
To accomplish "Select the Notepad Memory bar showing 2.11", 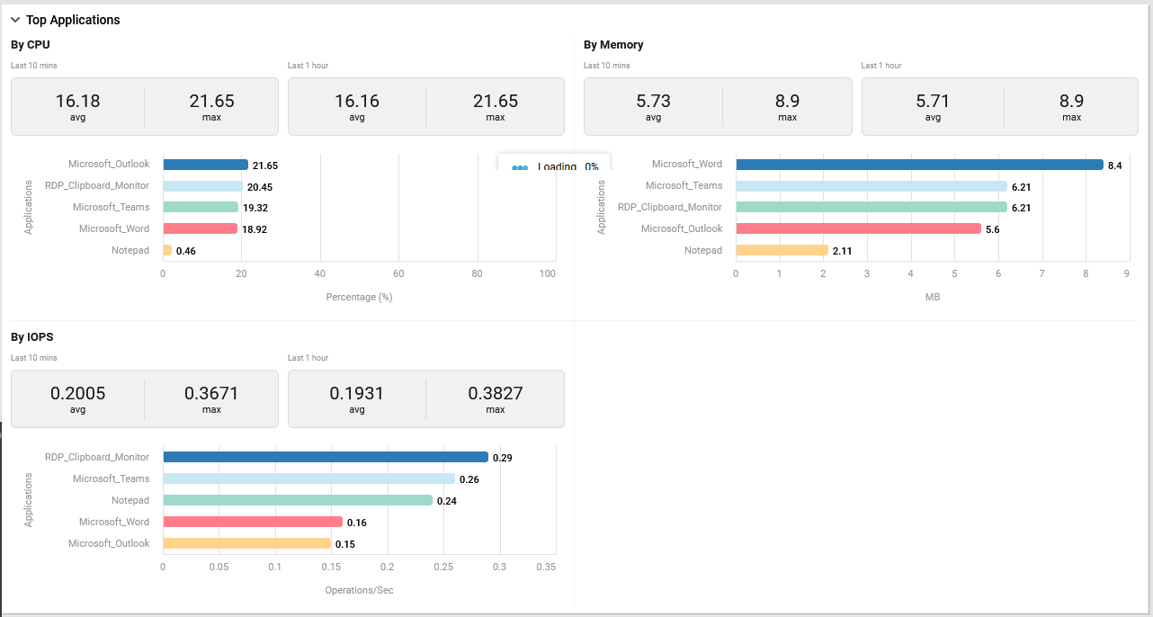I will [782, 251].
